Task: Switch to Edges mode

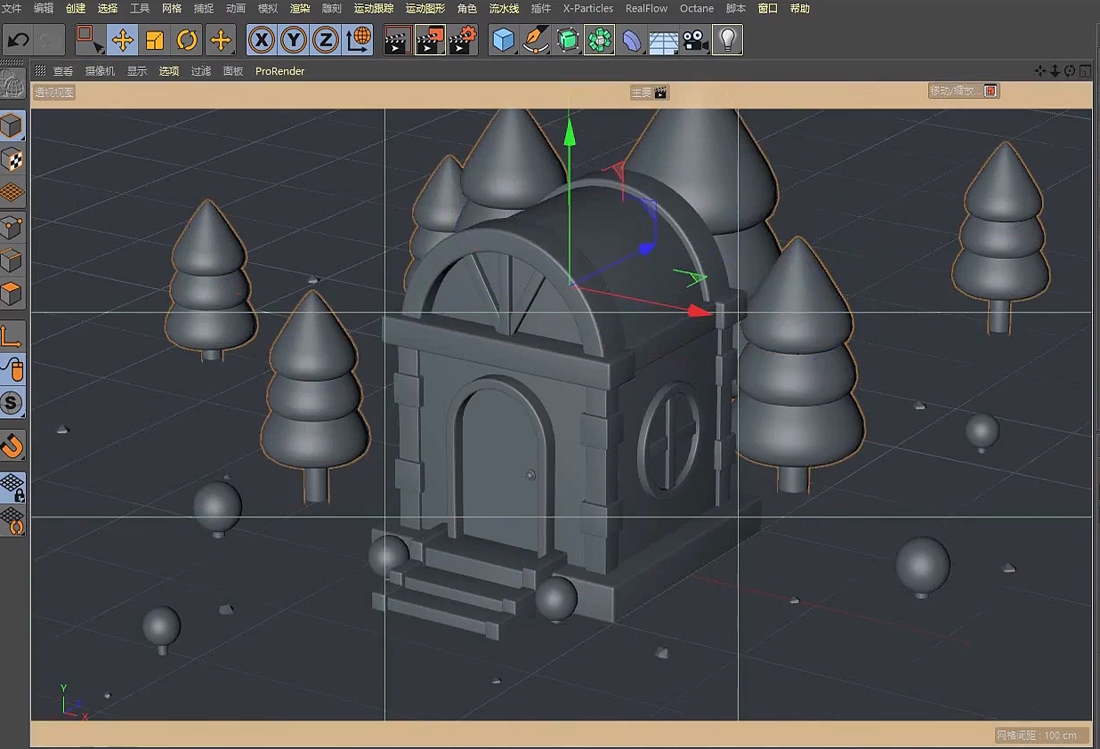Action: click(x=12, y=260)
